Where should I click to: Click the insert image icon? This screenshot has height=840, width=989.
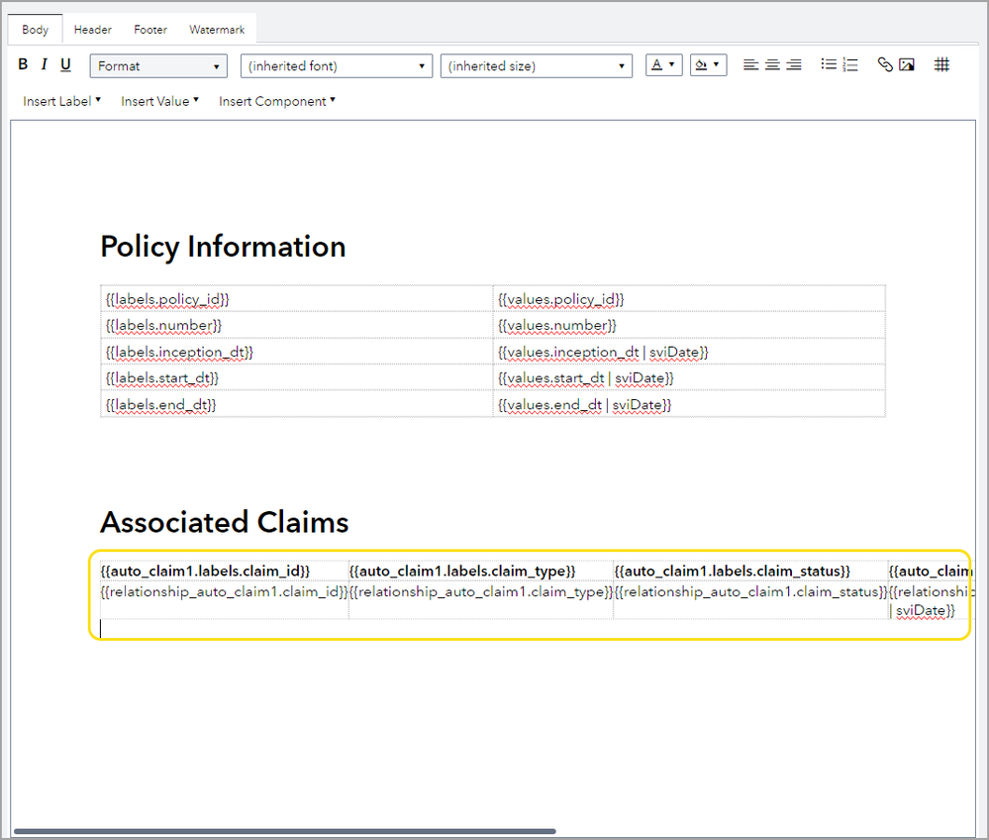(x=906, y=65)
